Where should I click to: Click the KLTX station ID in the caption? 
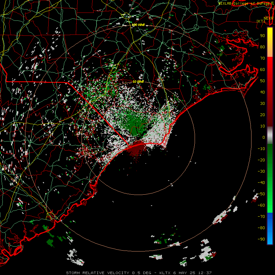click(x=165, y=273)
